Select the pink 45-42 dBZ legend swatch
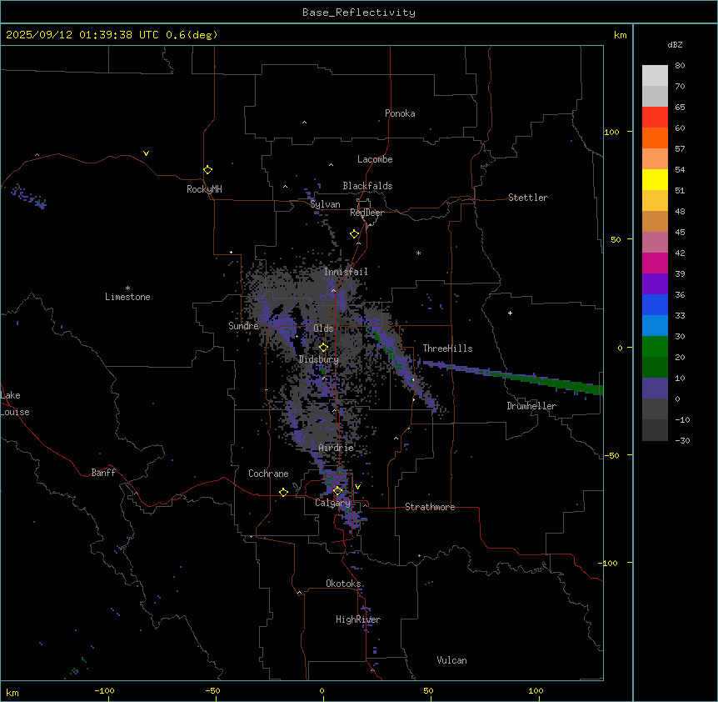Image resolution: width=718 pixels, height=702 pixels. (655, 242)
